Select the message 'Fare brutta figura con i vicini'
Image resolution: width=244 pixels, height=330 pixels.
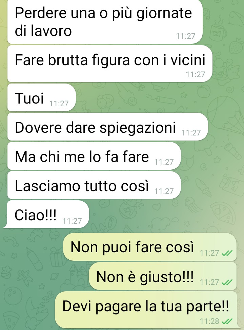(x=110, y=64)
